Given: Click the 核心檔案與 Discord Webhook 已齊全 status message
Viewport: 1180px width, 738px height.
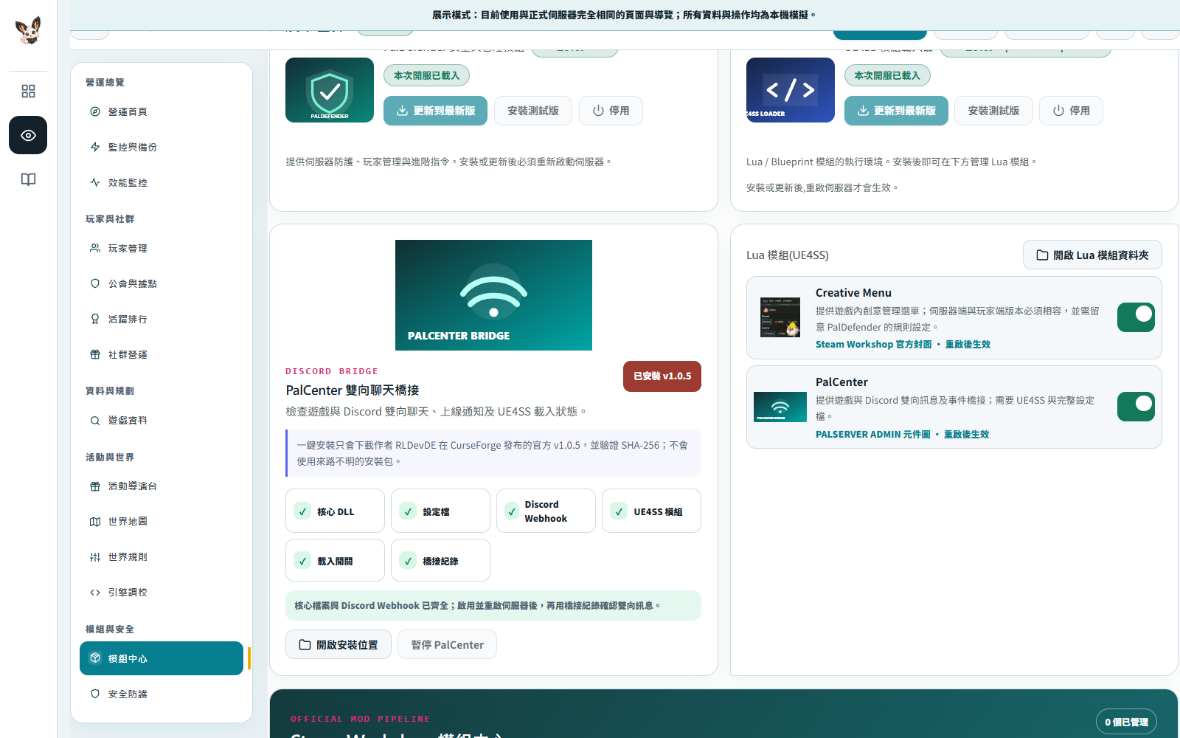Looking at the screenshot, I should tap(493, 605).
